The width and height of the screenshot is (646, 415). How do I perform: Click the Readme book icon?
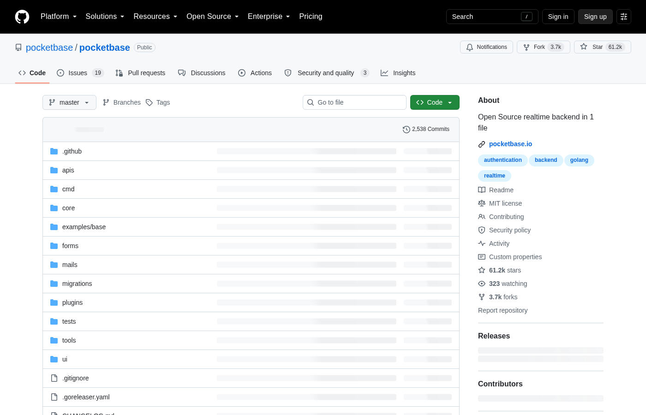pyautogui.click(x=482, y=190)
